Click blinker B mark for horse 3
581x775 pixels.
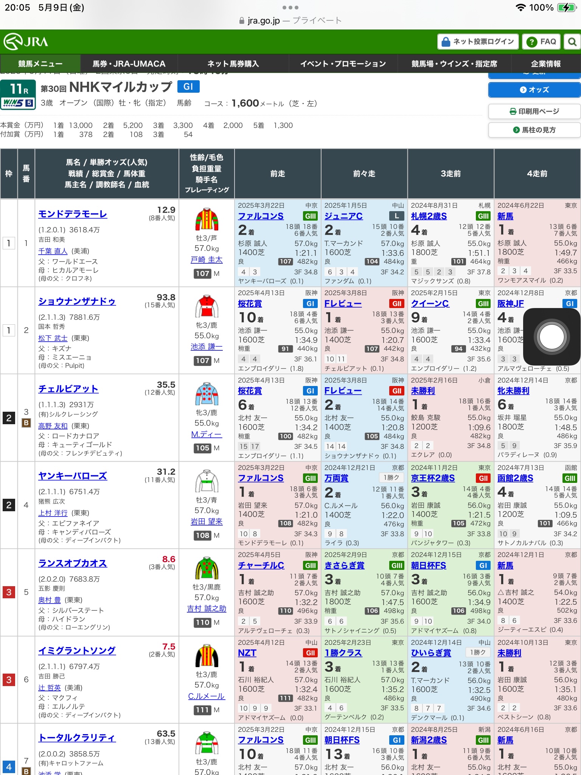[x=26, y=423]
